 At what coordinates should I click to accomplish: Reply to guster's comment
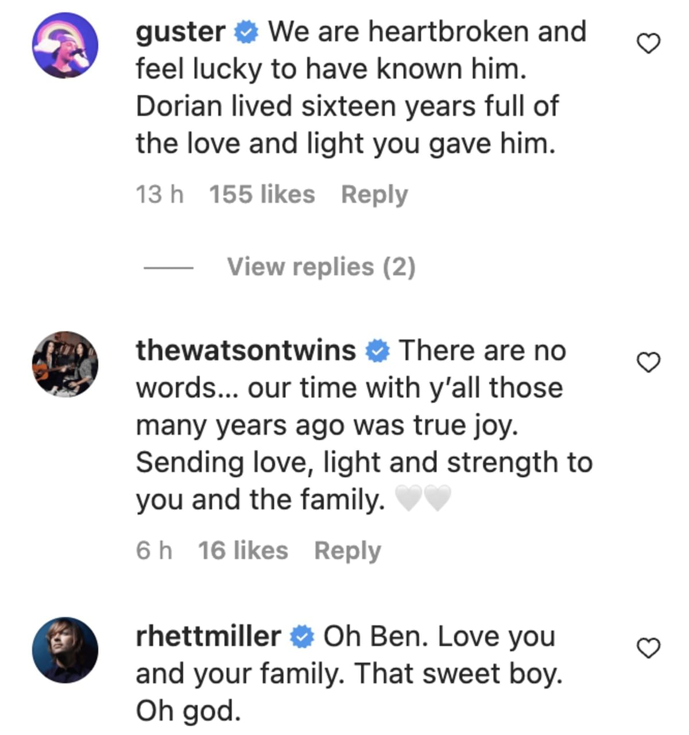[x=374, y=194]
